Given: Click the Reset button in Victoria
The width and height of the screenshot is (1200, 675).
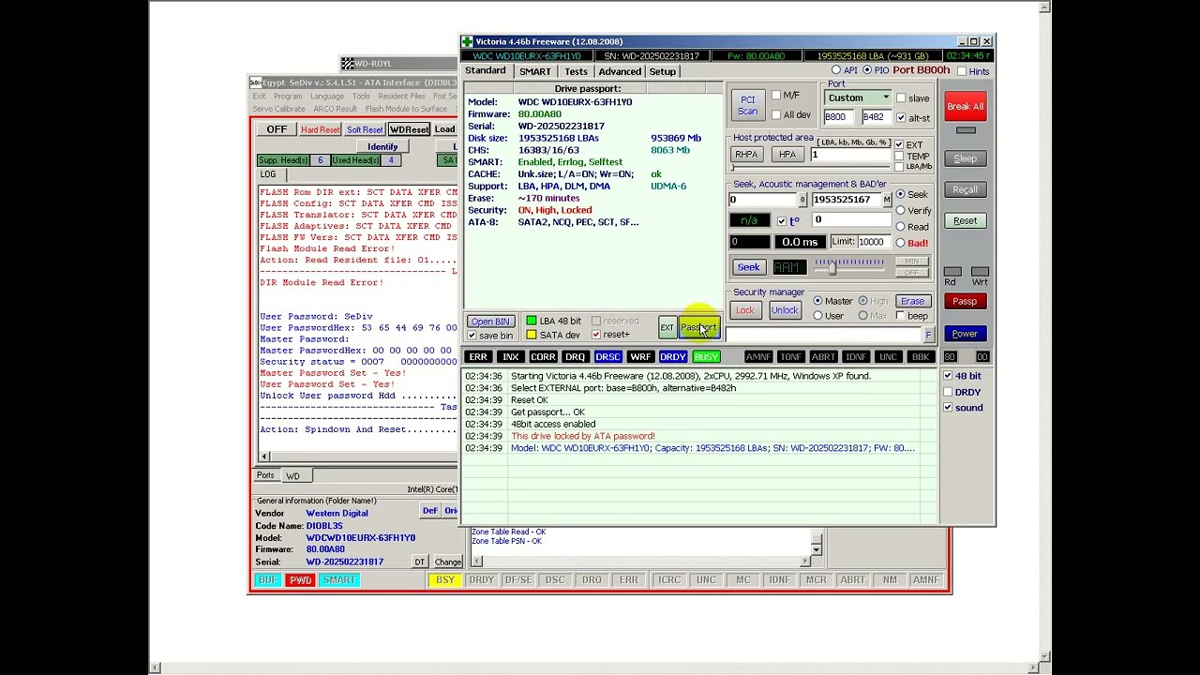Looking at the screenshot, I should pos(965,221).
